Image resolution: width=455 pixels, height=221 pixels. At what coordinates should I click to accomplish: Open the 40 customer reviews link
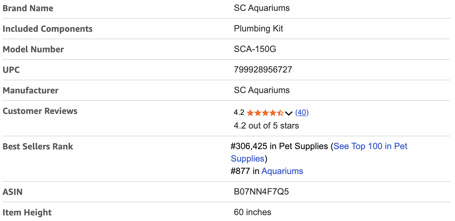click(x=302, y=113)
